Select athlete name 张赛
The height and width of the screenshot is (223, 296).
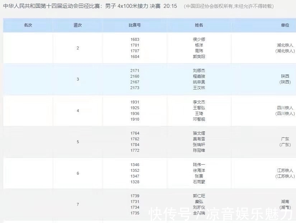[x=199, y=176]
